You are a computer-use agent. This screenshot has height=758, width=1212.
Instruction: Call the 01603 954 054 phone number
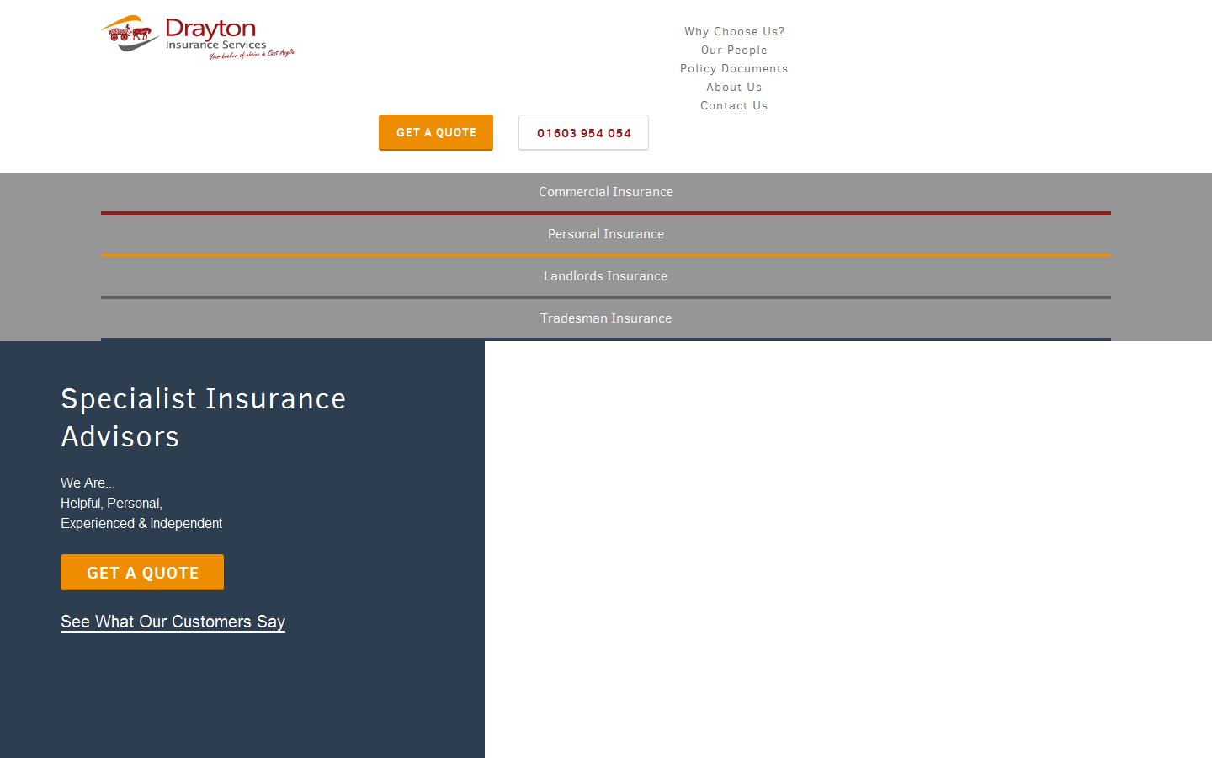coord(583,132)
